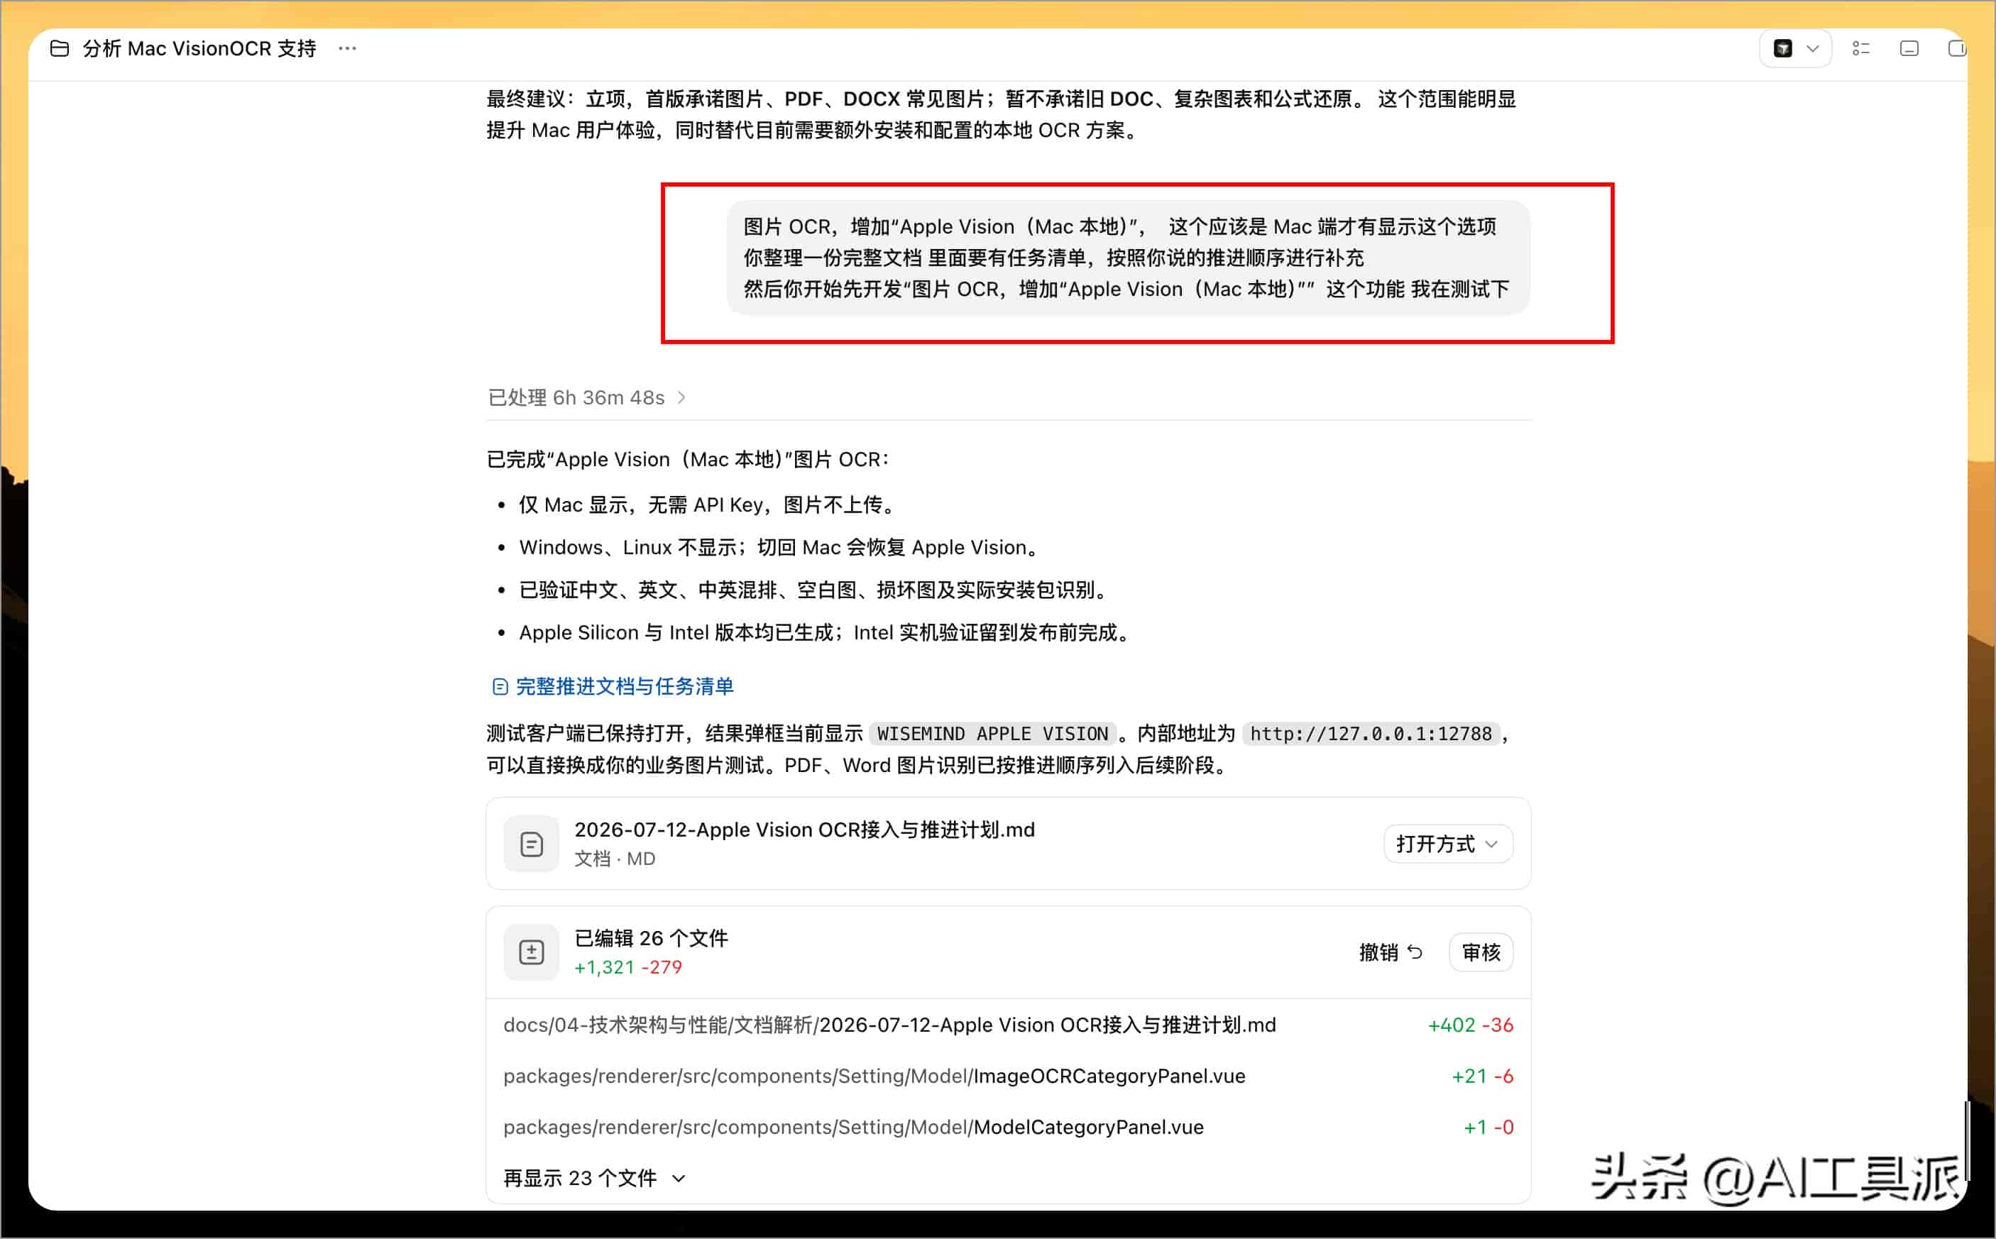
Task: Open ImageOCRCategoryPanel.vue diff row
Action: click(1008, 1076)
